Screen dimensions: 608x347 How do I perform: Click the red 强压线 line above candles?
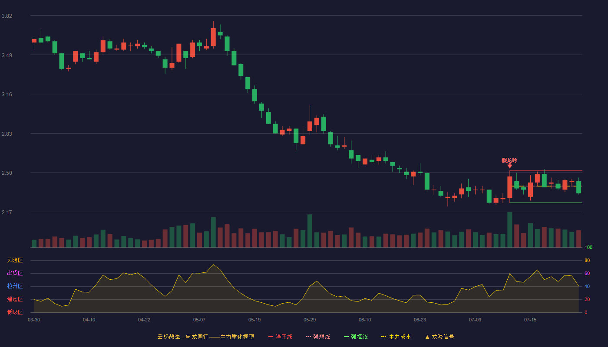546,170
